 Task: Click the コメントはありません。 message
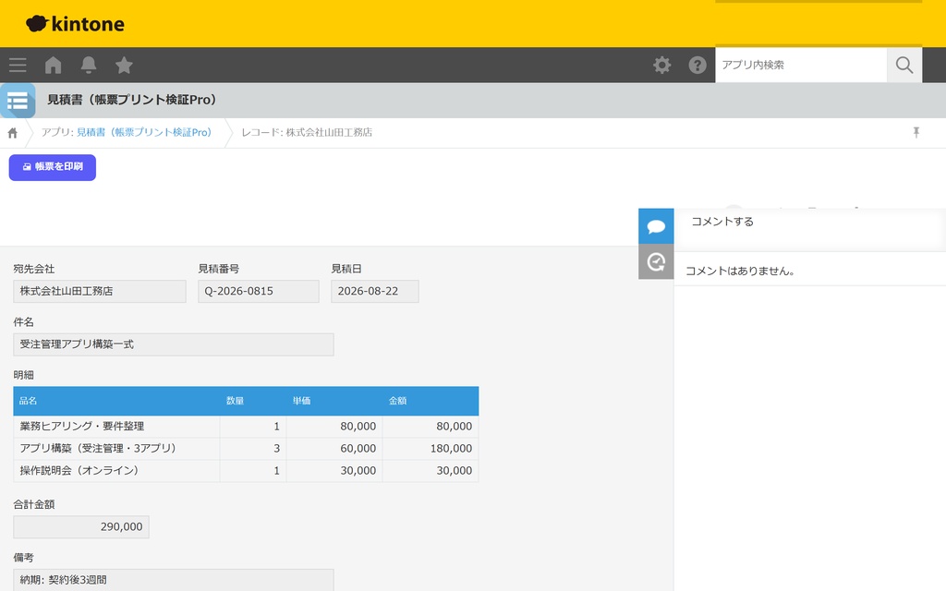[740, 271]
